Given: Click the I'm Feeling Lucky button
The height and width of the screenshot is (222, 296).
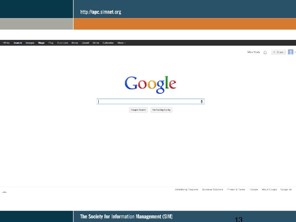Looking at the screenshot, I should pos(162,110).
